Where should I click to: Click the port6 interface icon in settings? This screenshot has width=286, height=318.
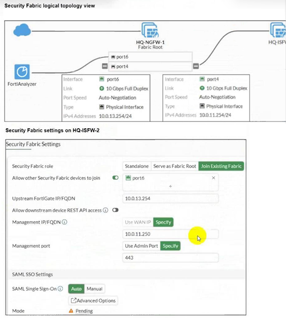[x=128, y=178]
